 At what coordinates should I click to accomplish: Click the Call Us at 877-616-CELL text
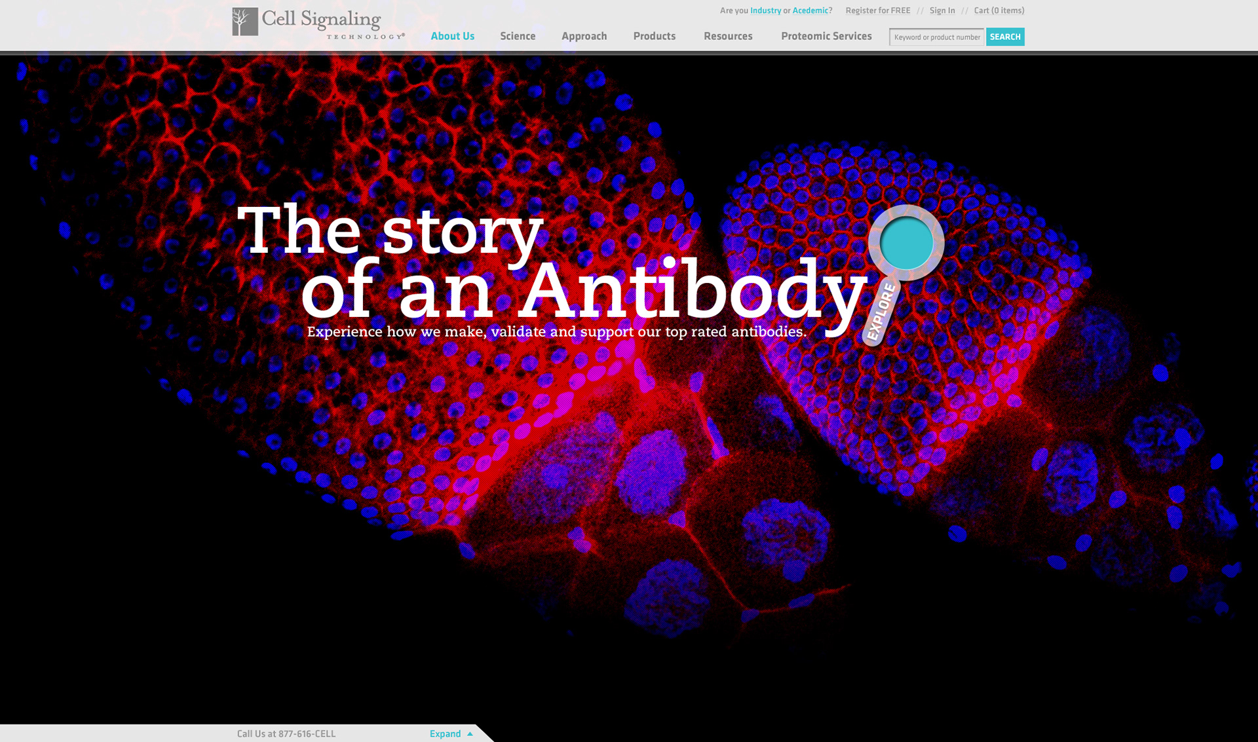pyautogui.click(x=286, y=734)
